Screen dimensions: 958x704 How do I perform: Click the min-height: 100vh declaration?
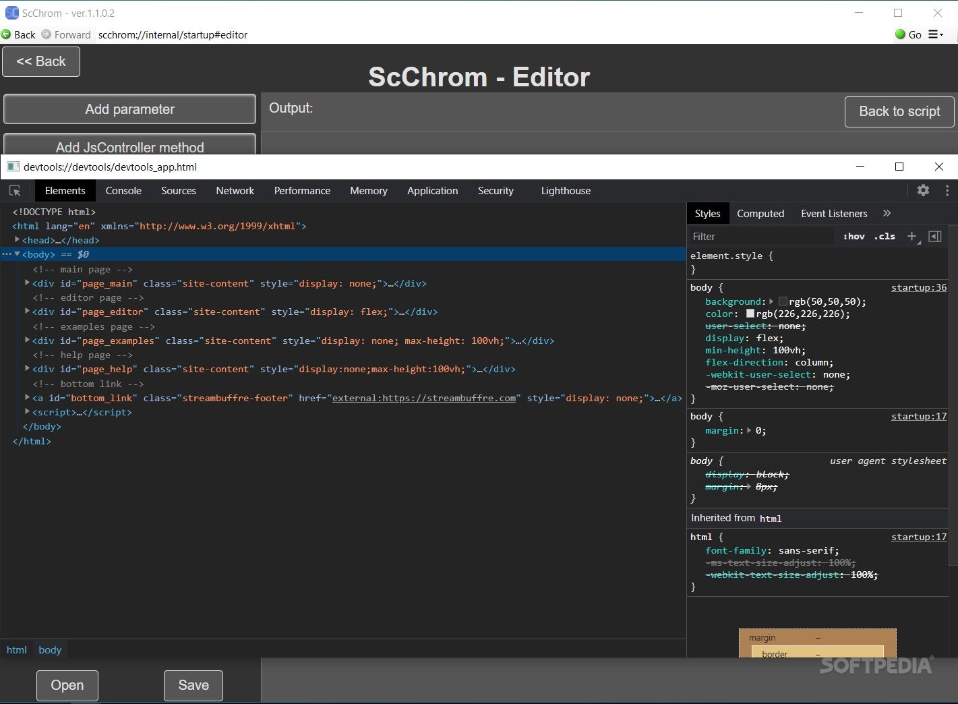click(755, 350)
